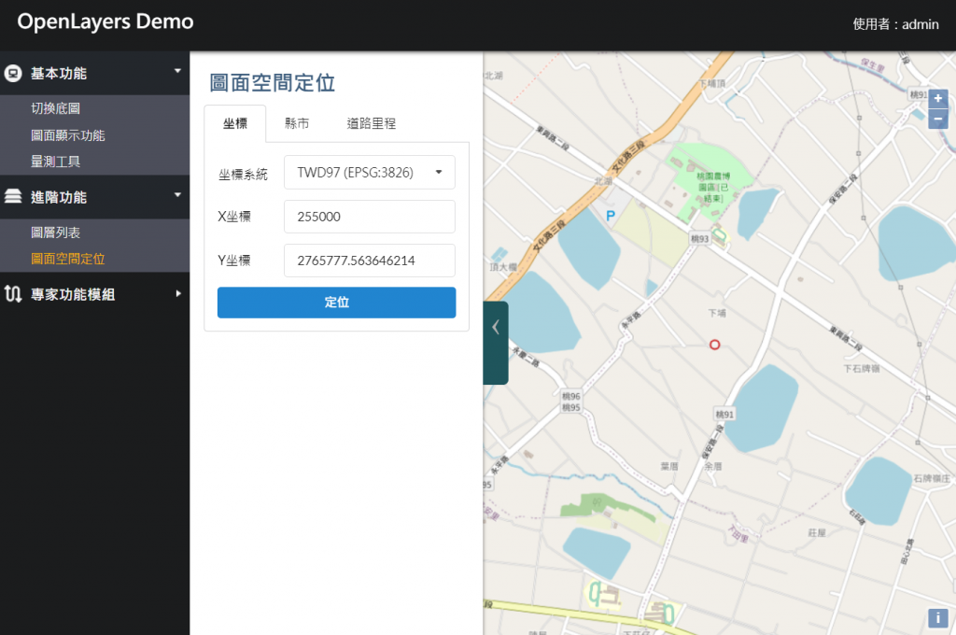
Task: Switch to the 縣市 tab
Action: click(x=297, y=124)
